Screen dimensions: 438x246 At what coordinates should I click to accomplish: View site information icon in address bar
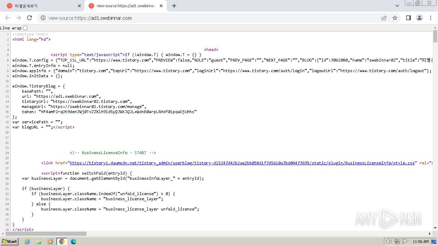point(43,18)
